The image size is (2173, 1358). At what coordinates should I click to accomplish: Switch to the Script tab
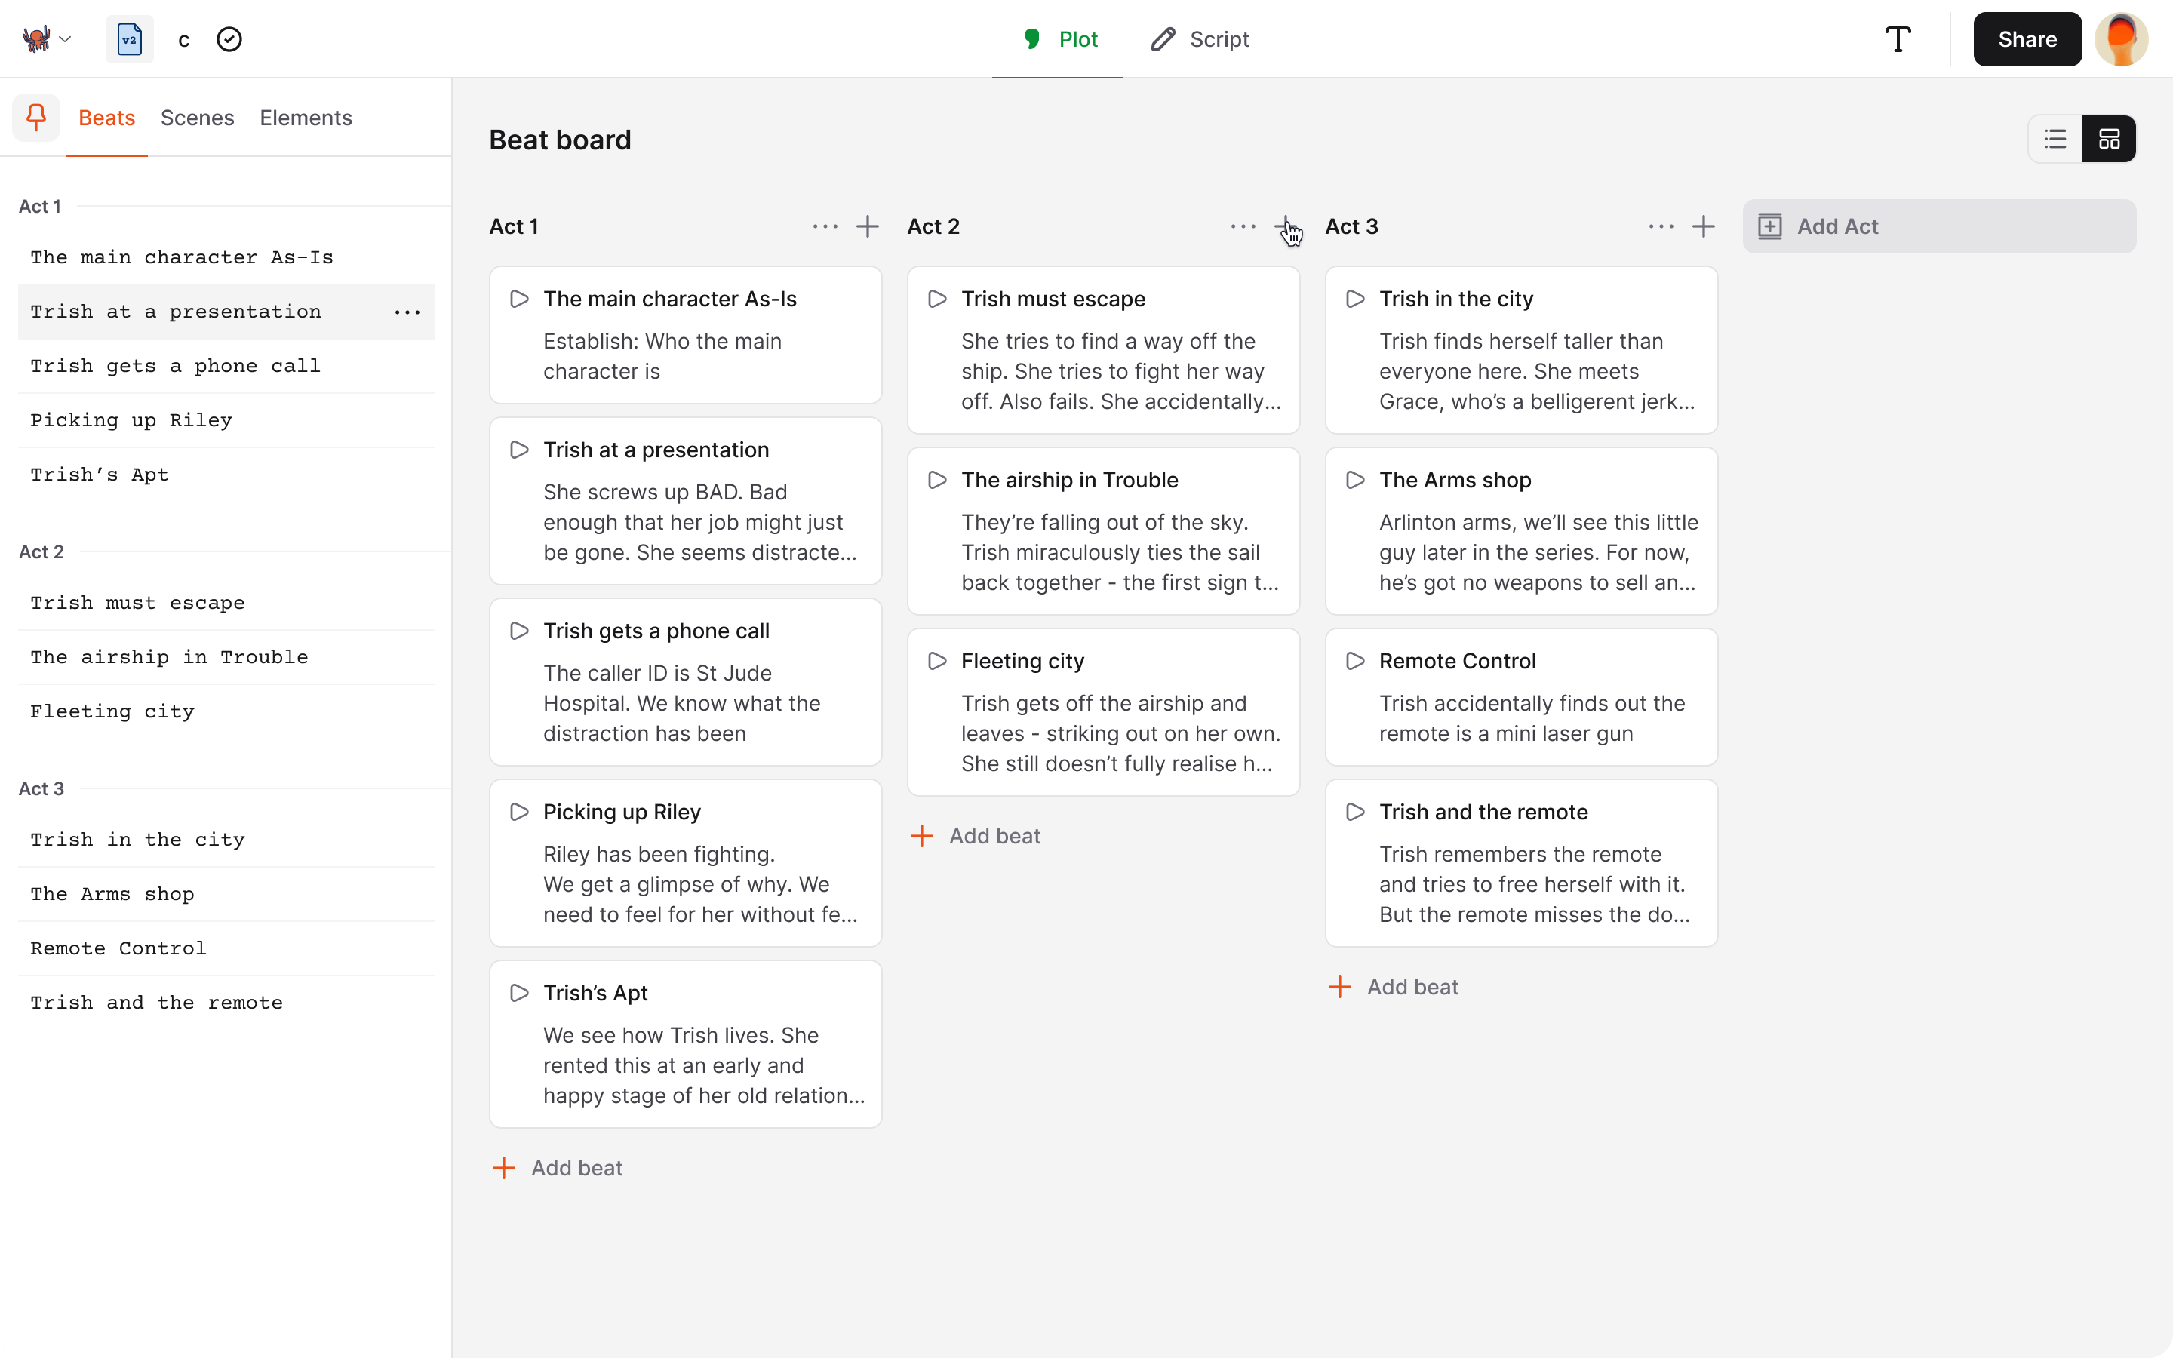[x=1200, y=38]
